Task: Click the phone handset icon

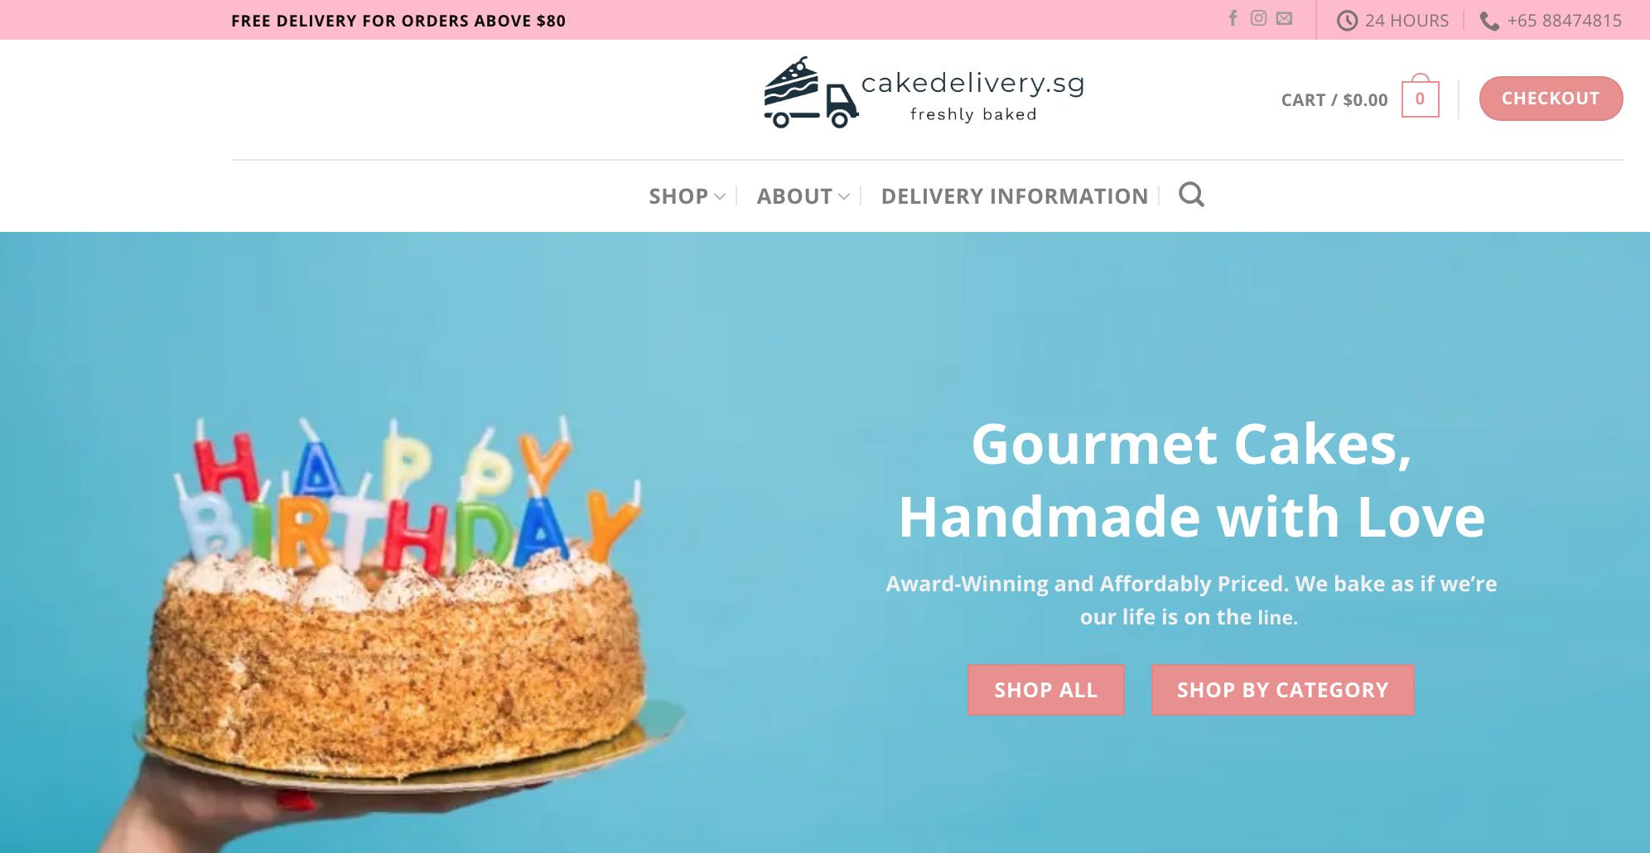Action: 1489,21
